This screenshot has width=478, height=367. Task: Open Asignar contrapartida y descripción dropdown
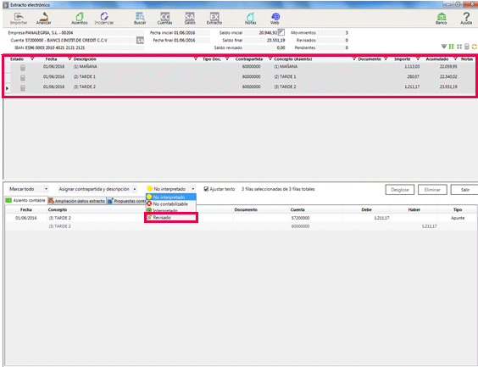tap(135, 189)
